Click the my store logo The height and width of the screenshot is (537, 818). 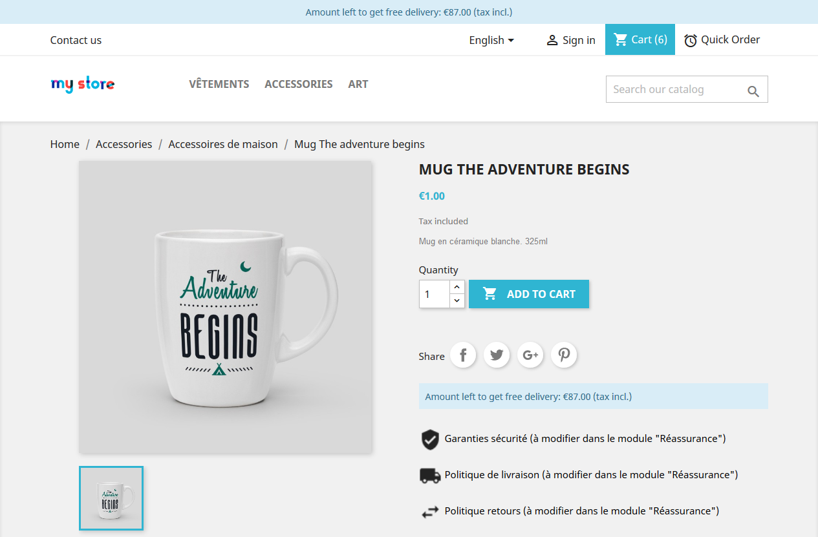point(83,84)
